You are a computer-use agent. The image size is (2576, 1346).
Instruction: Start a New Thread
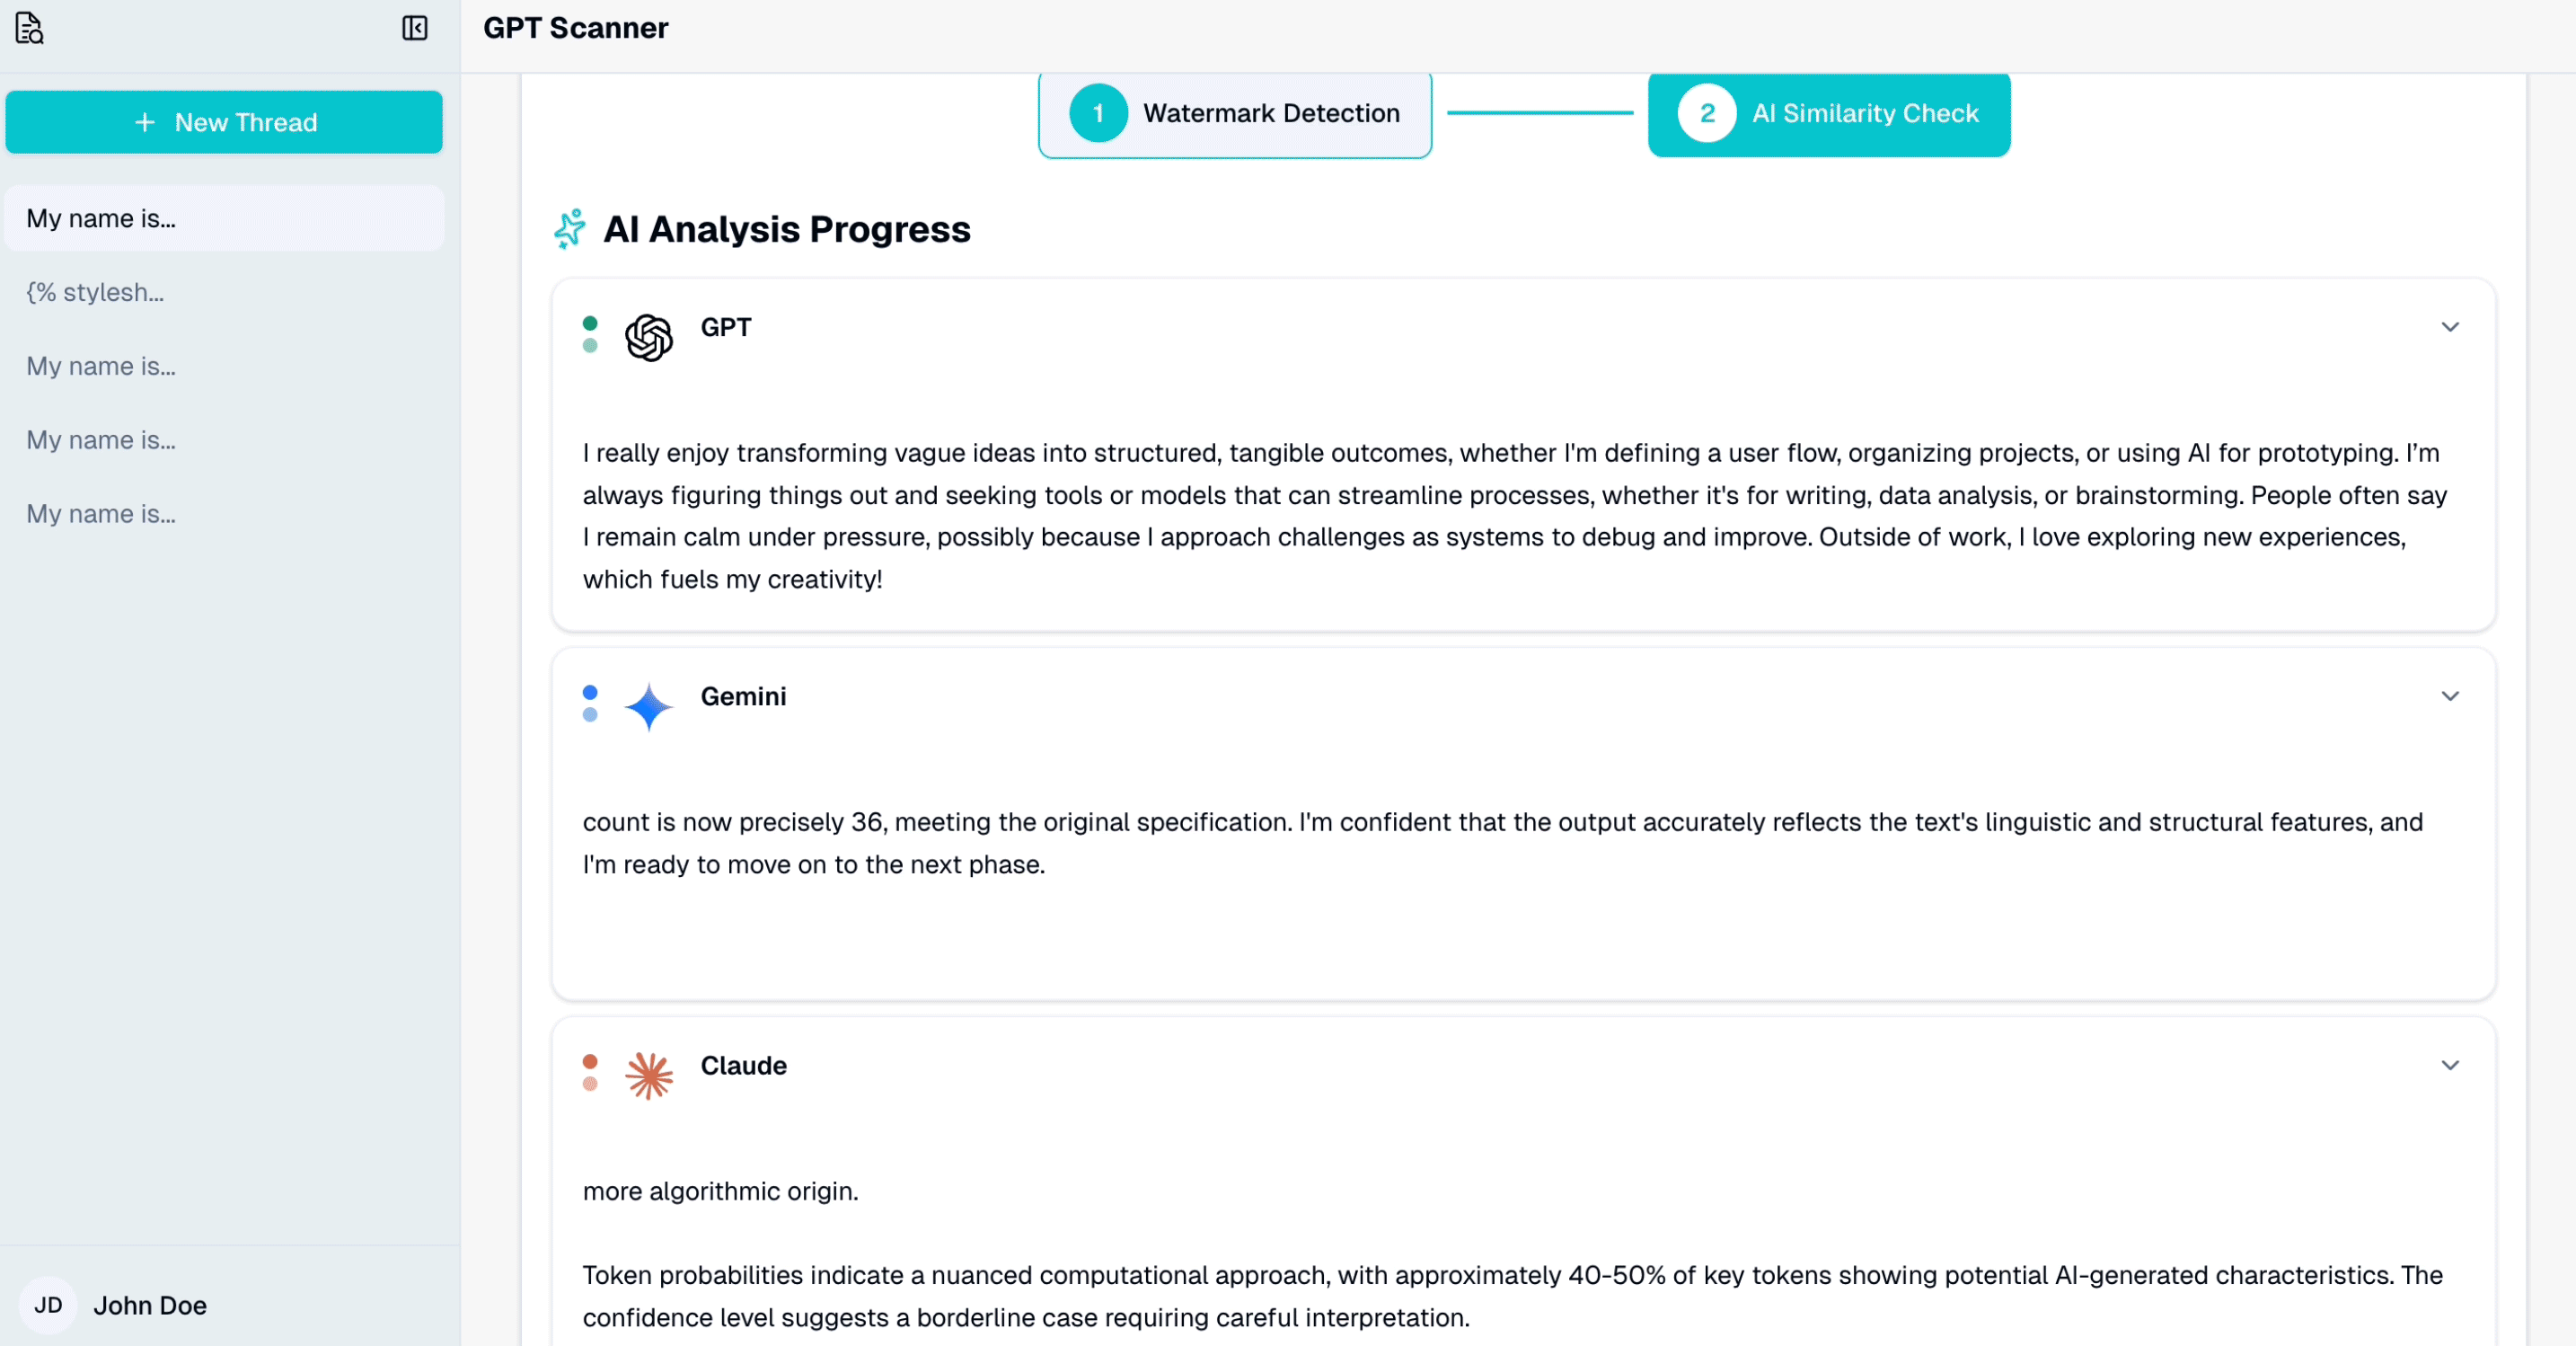(x=224, y=122)
